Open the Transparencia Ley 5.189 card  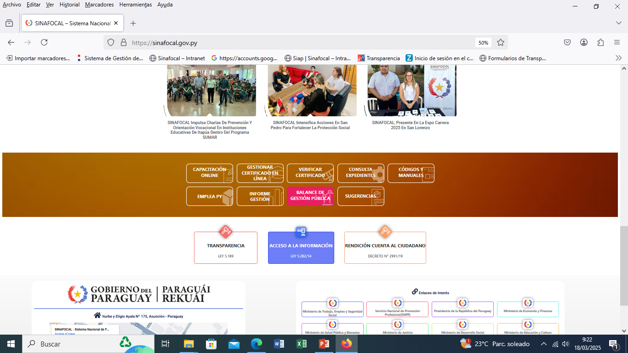coord(225,248)
